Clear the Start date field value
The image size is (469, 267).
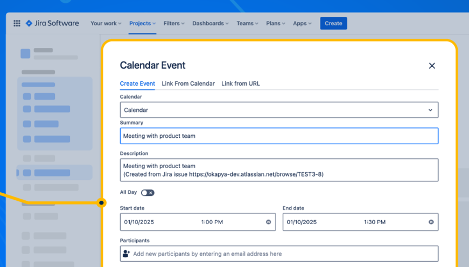point(268,222)
